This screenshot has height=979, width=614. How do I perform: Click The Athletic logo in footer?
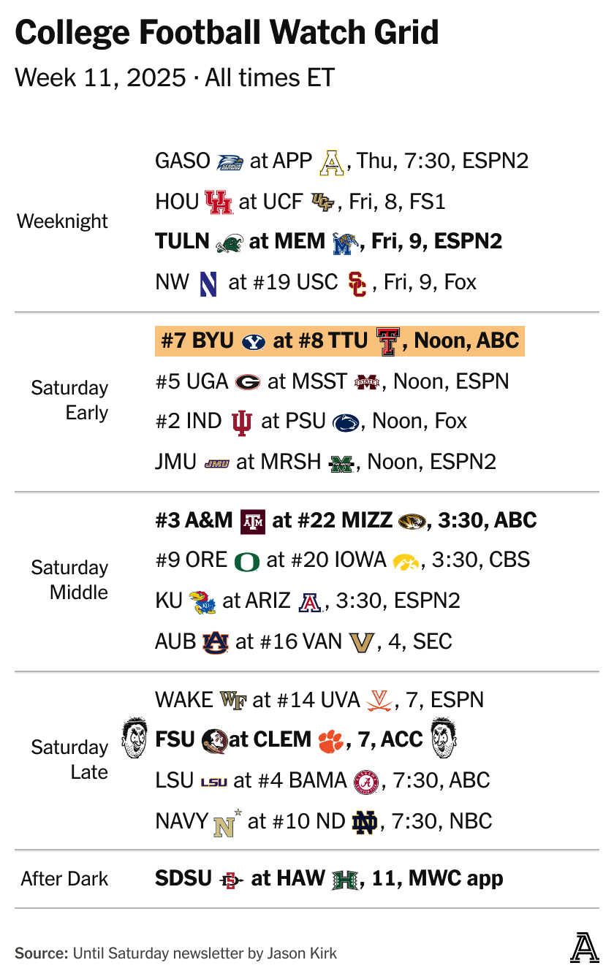pyautogui.click(x=584, y=948)
